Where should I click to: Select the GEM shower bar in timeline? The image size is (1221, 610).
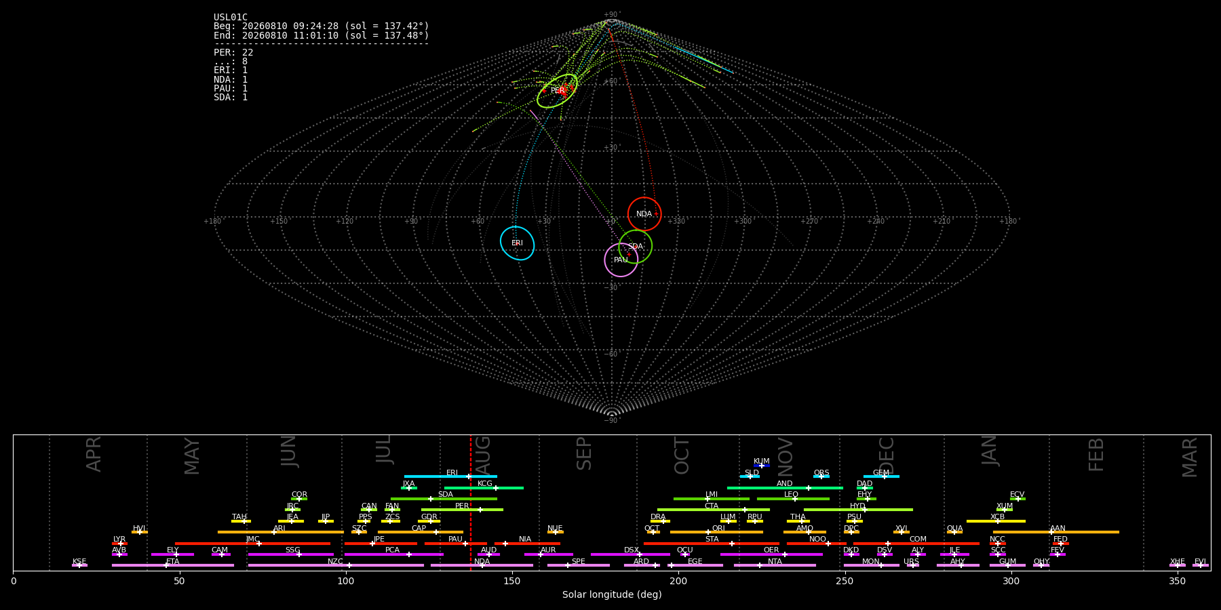(881, 476)
